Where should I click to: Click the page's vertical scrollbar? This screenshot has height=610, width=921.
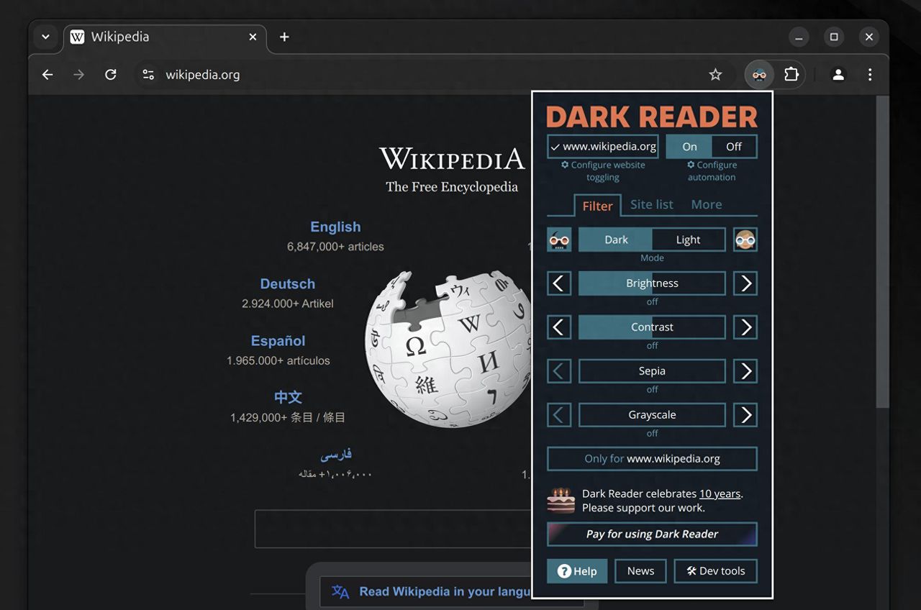pyautogui.click(x=882, y=252)
